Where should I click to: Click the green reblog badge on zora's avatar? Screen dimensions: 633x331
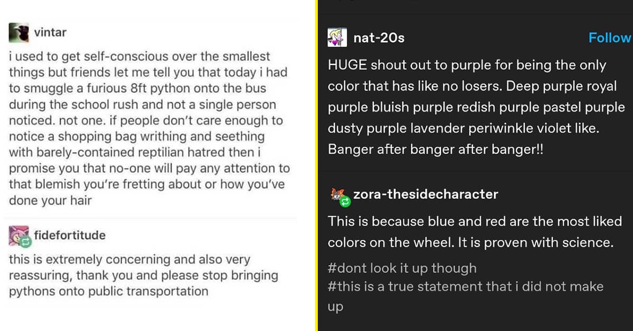click(345, 202)
